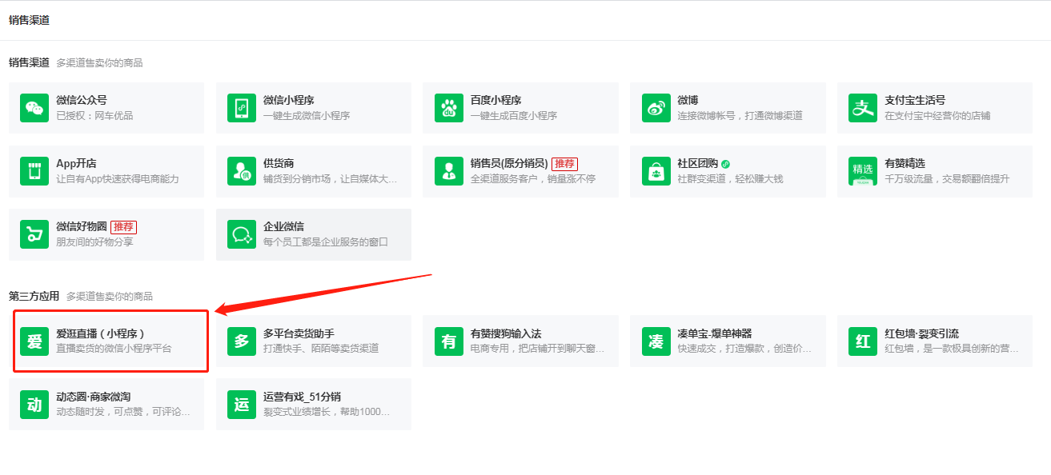Click the 微信好物圈 cart icon
This screenshot has width=1051, height=475.
(34, 234)
